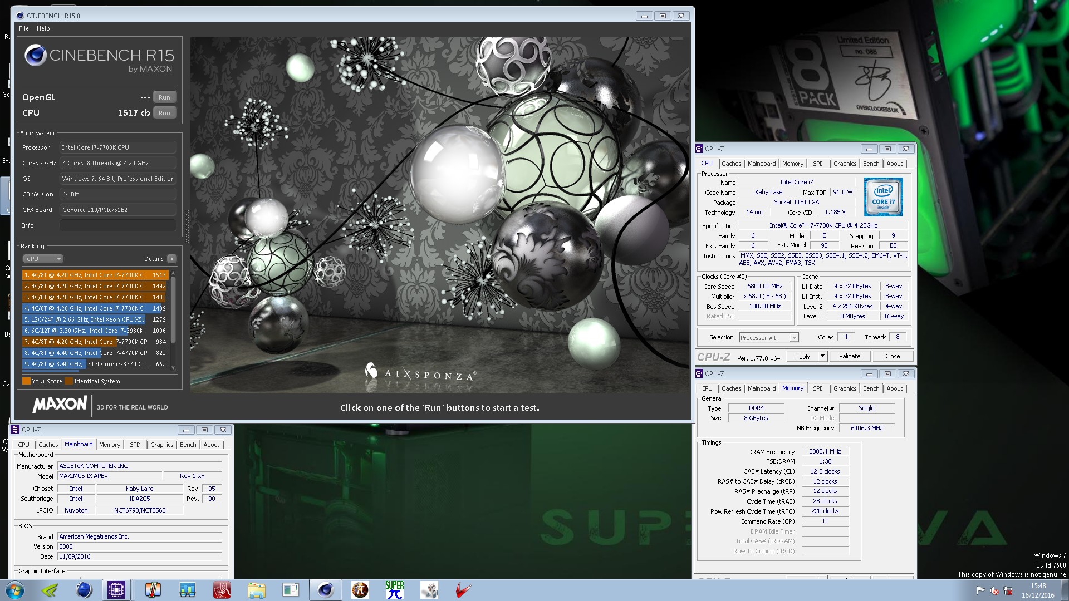Select the i7-3770 ranking row 662
The height and width of the screenshot is (601, 1069).
click(x=95, y=364)
